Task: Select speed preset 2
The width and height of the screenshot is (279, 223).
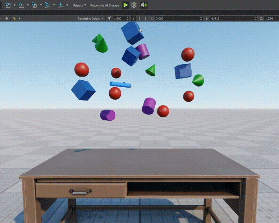Action: coord(139,18)
